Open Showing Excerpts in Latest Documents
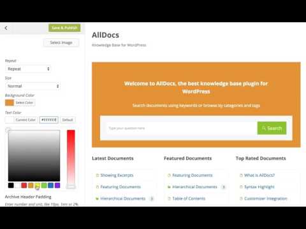The image size is (306, 229). click(x=117, y=175)
